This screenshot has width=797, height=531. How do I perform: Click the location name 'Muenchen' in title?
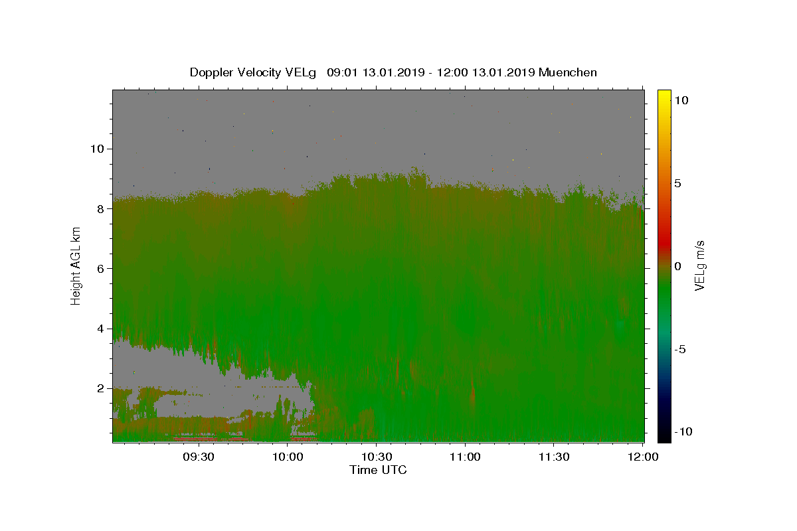click(568, 72)
